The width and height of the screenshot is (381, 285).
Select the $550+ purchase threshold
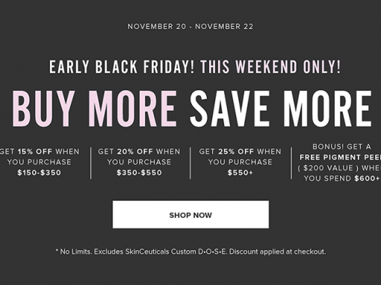click(241, 172)
